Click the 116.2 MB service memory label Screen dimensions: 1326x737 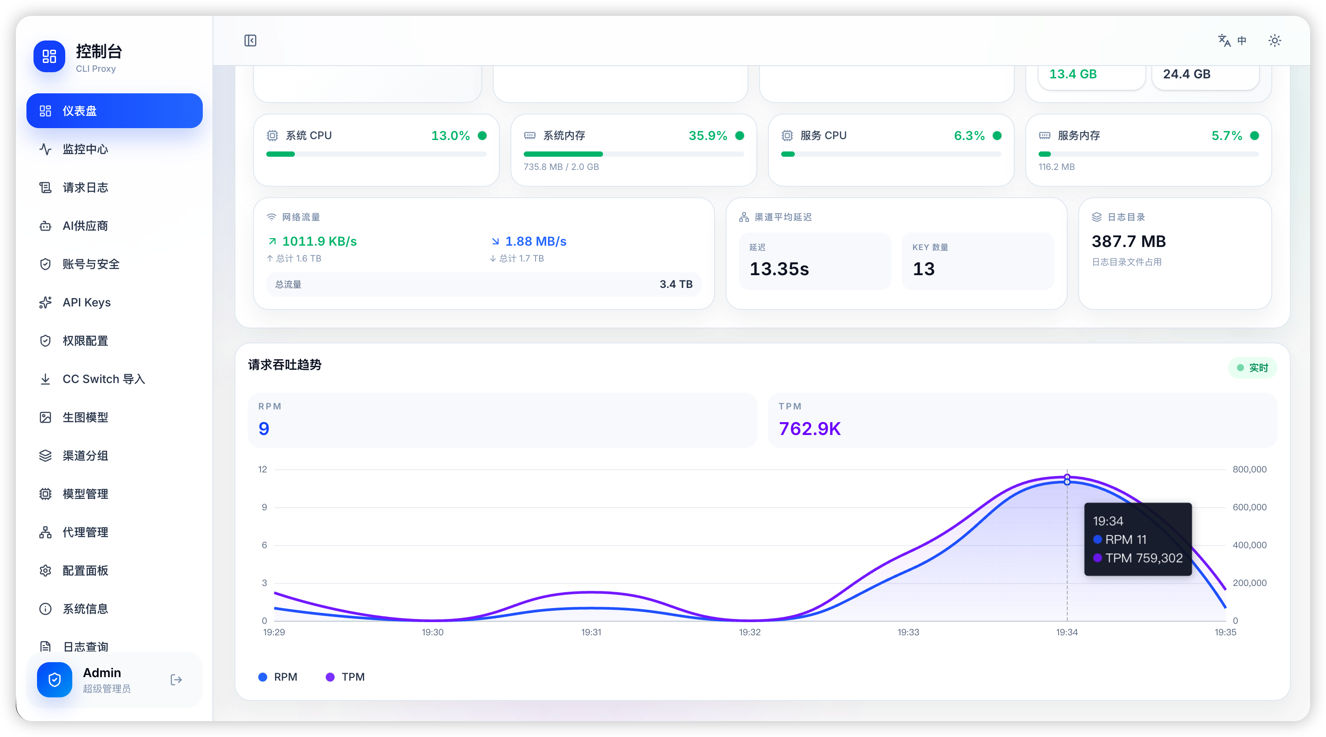1056,166
